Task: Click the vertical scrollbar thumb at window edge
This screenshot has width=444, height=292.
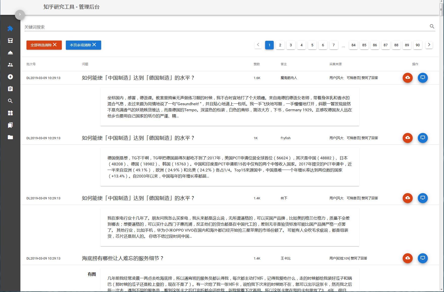Action: (x=441, y=10)
